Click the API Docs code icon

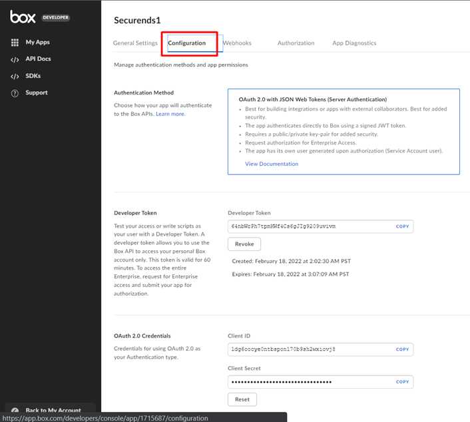(x=15, y=59)
